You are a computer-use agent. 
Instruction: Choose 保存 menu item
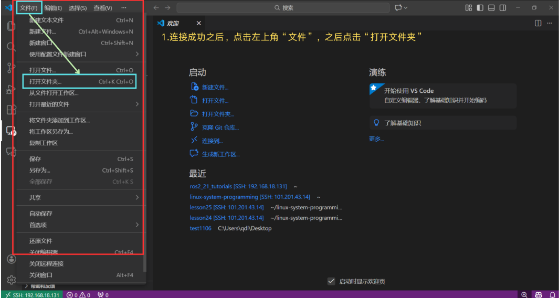[x=81, y=159]
